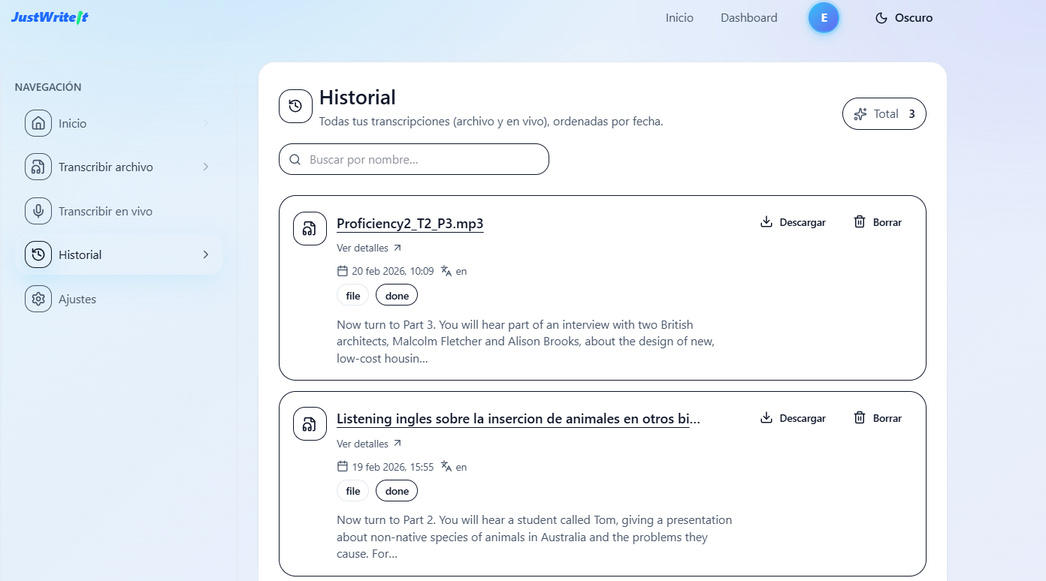
Task: Click the Total 3 counter badge
Action: pos(884,114)
